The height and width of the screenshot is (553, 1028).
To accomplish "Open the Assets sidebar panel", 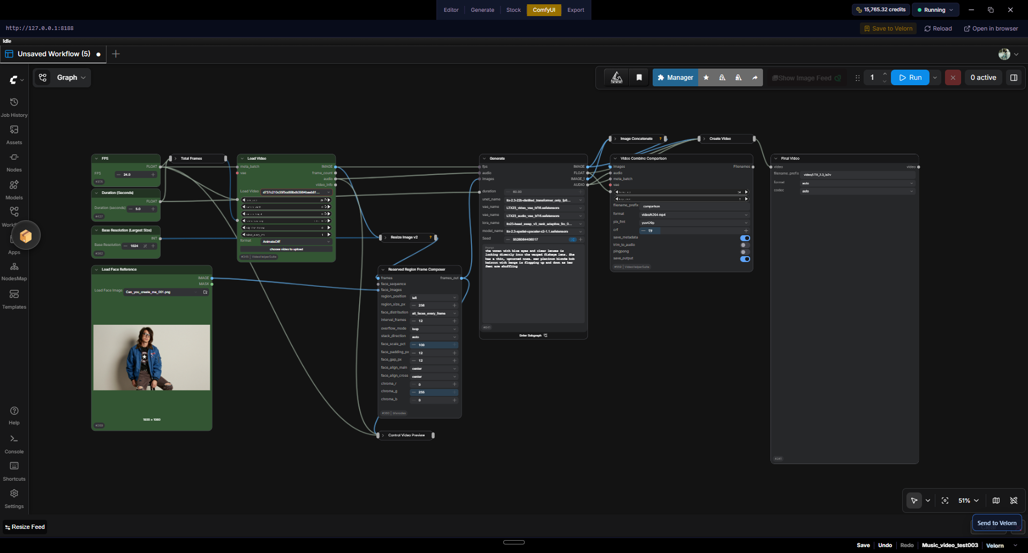I will click(14, 135).
